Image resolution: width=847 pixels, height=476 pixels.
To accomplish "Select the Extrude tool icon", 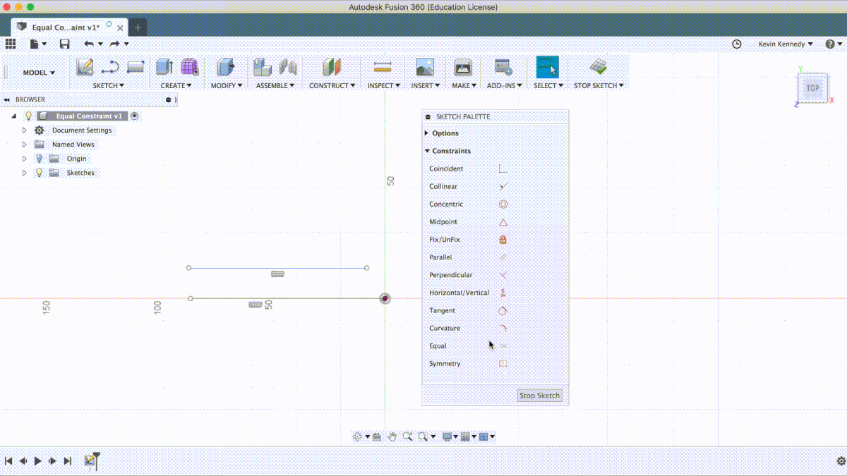I will [164, 67].
